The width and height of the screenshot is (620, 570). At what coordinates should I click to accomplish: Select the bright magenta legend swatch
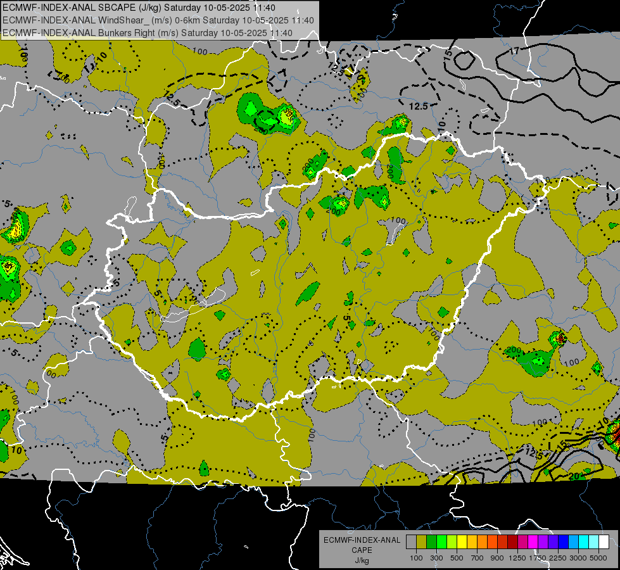[533, 541]
